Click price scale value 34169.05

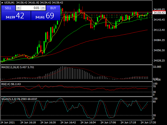pyautogui.click(x=159, y=9)
